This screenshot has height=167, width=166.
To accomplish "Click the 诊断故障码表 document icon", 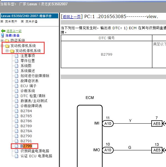I will [x=17, y=106].
